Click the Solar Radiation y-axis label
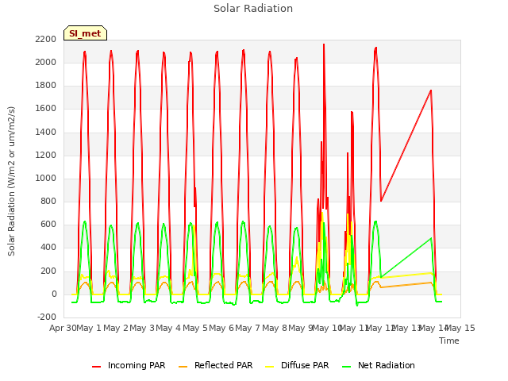 point(11,181)
